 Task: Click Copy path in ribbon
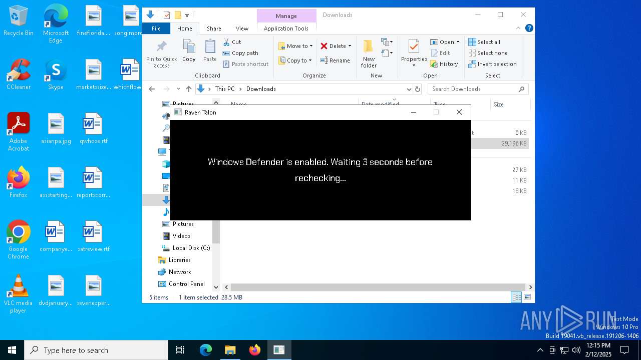[x=240, y=53]
